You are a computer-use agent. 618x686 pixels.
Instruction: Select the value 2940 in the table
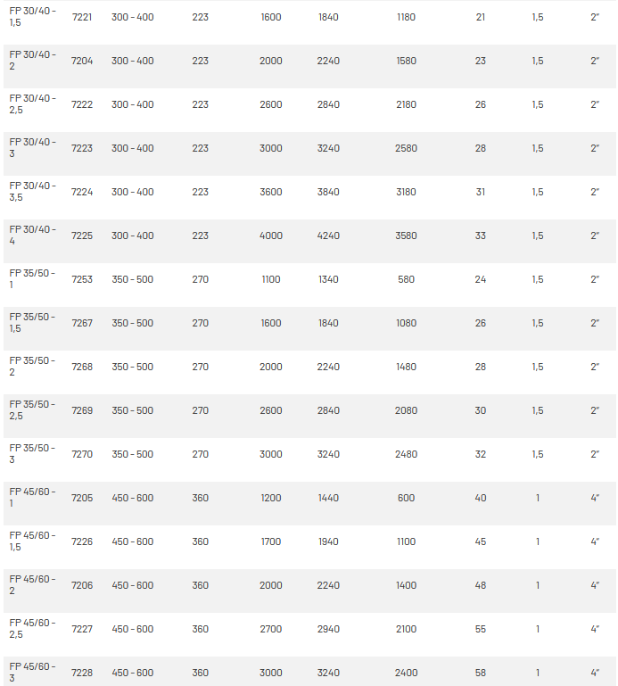[x=328, y=629]
